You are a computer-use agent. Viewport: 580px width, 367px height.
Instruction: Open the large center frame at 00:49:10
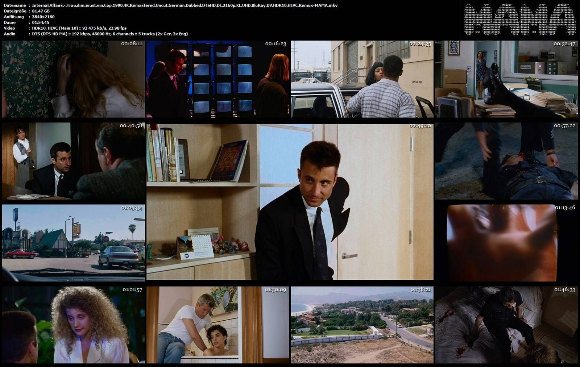pyautogui.click(x=290, y=202)
